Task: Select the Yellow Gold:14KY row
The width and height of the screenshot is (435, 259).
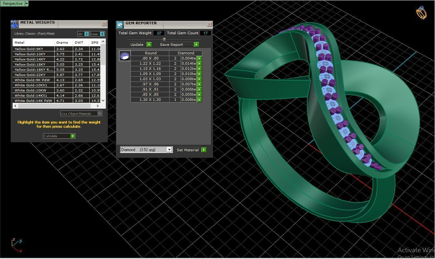Action: [57, 59]
